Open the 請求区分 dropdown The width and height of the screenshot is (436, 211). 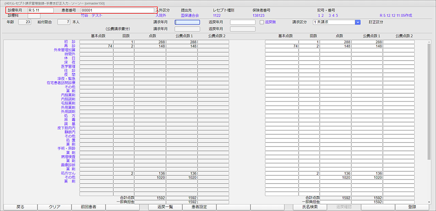pos(358,22)
